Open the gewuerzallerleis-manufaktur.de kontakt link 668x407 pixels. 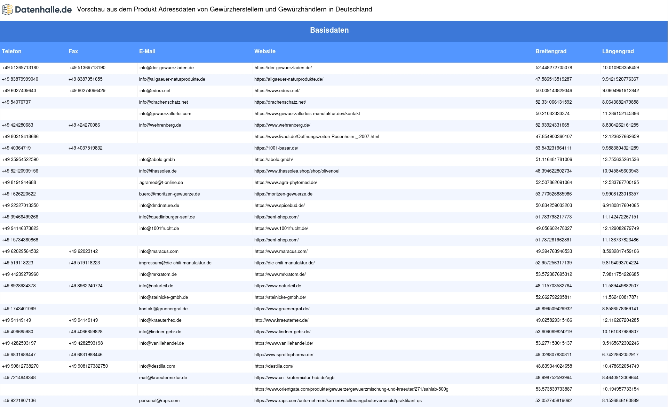pyautogui.click(x=307, y=114)
